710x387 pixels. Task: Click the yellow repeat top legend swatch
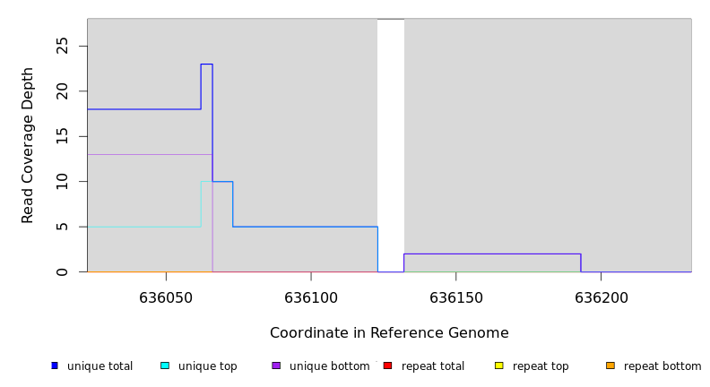pyautogui.click(x=499, y=365)
